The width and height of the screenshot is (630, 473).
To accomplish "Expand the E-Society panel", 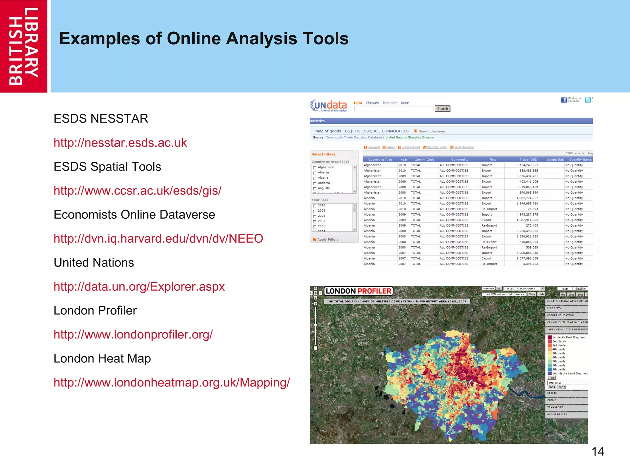I will pos(567,308).
